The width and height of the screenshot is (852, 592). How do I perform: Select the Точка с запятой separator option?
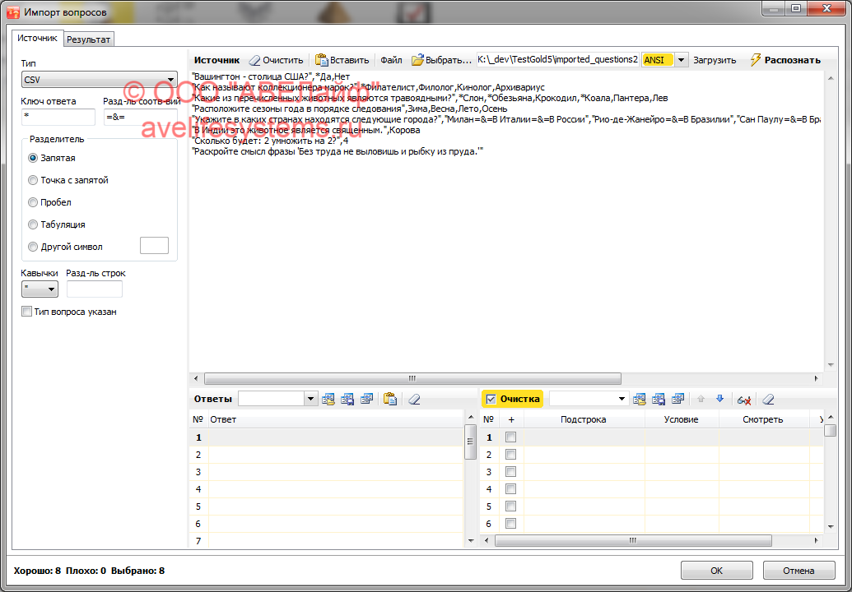pos(33,180)
